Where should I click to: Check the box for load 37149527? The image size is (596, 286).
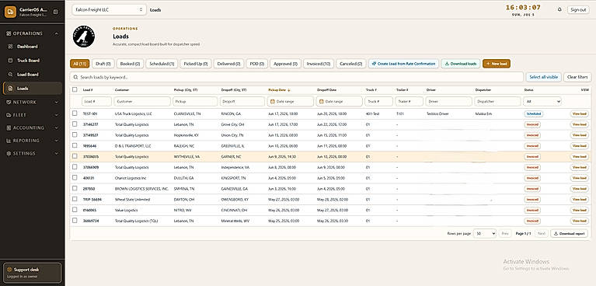(x=75, y=134)
